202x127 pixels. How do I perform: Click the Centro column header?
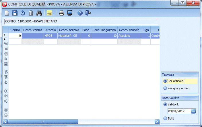tap(15, 30)
